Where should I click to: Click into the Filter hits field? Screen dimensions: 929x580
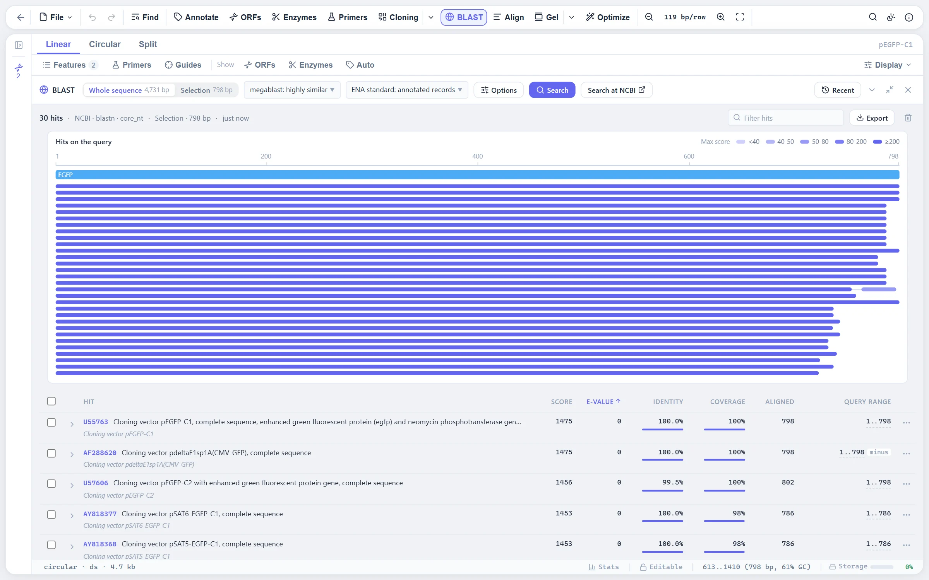(786, 118)
